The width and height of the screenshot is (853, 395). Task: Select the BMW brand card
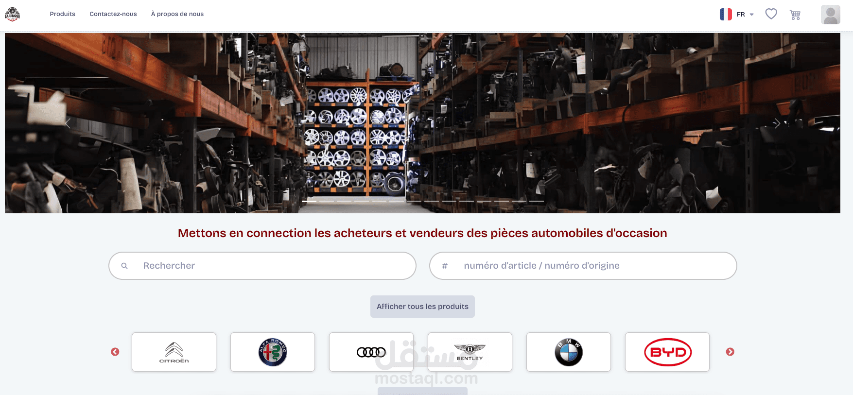point(569,352)
